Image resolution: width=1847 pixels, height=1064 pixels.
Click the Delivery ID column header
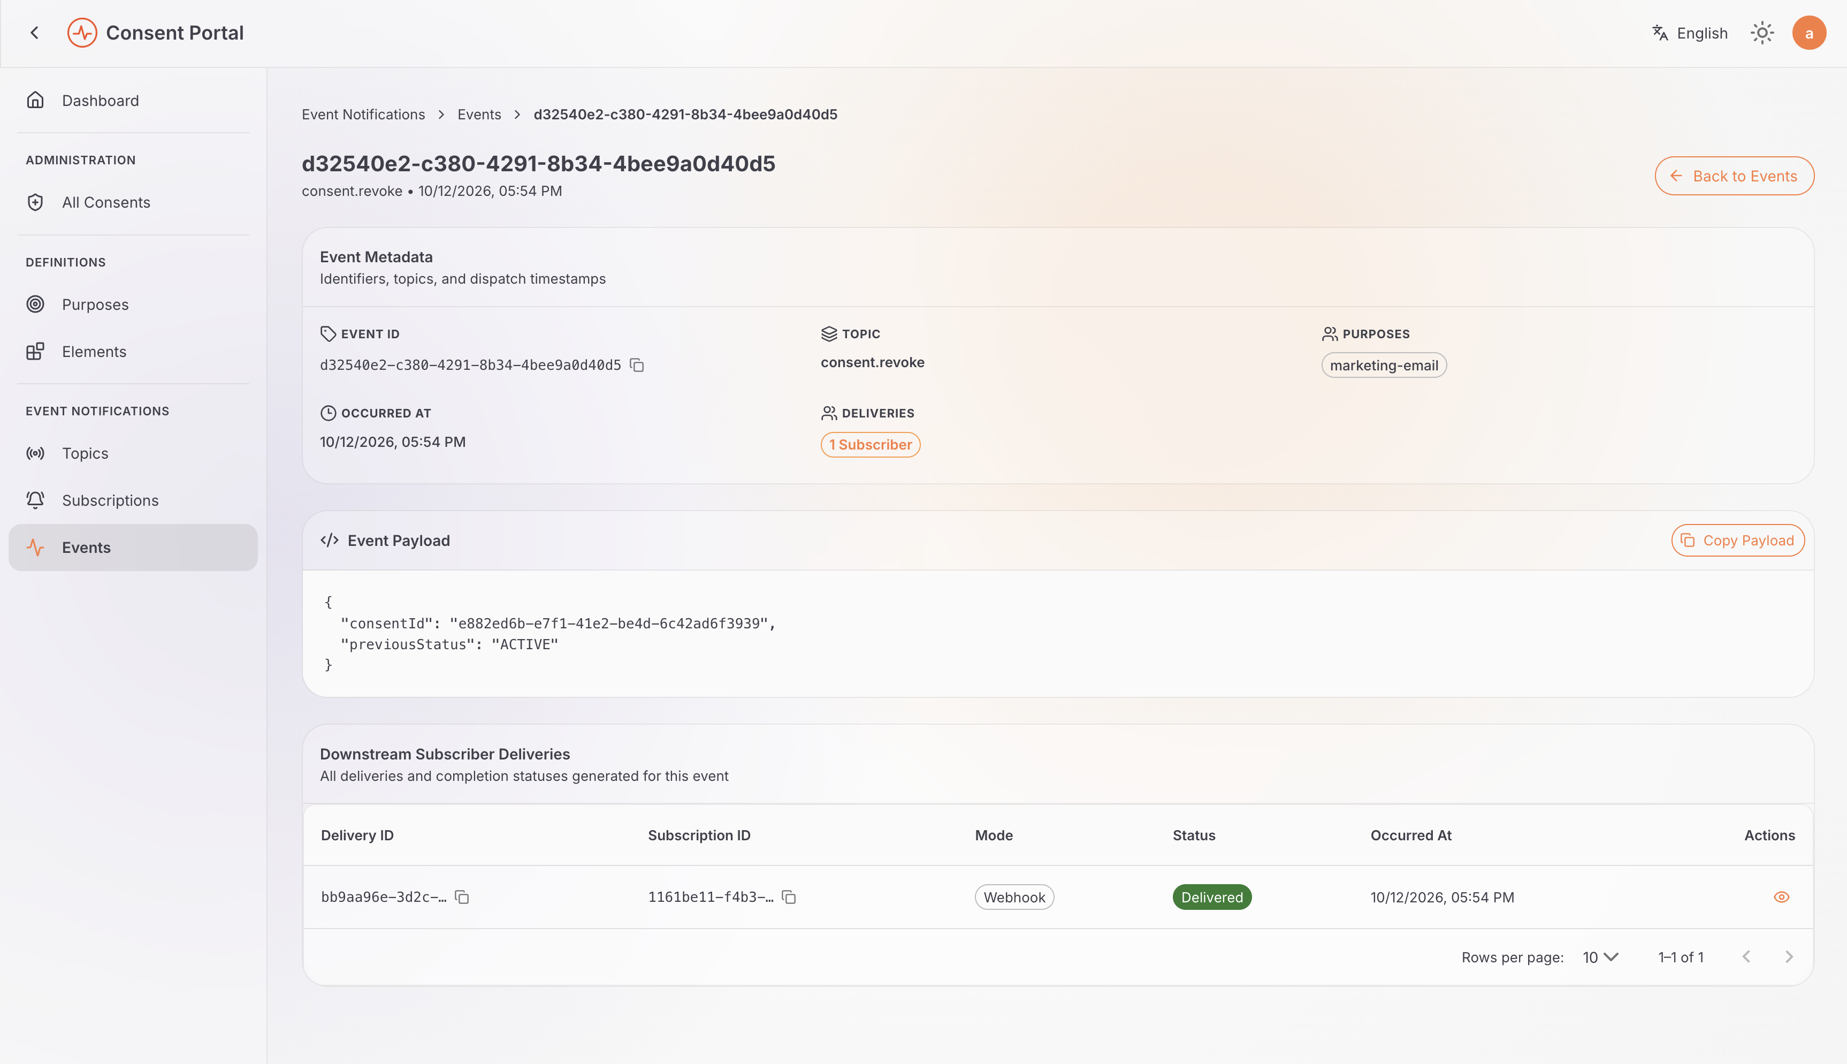(x=357, y=835)
